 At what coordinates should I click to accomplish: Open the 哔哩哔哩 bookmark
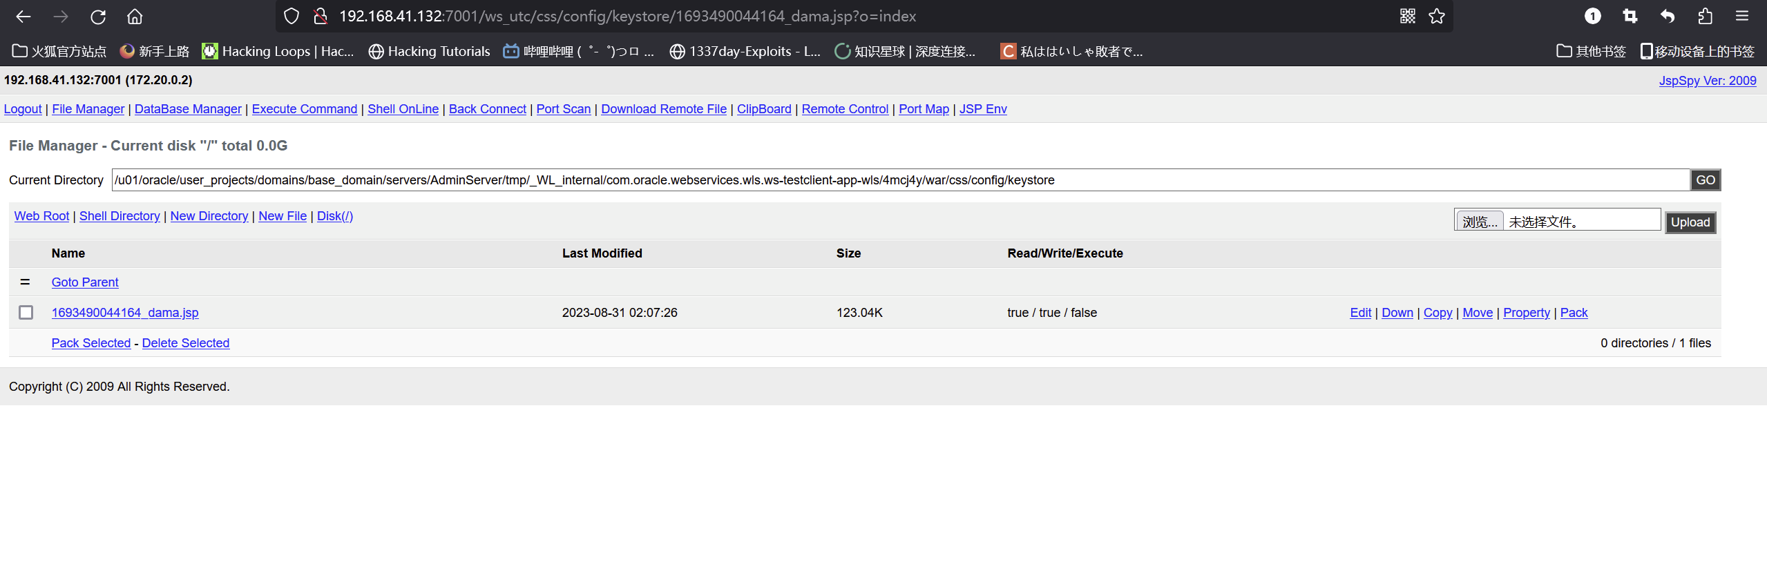(x=579, y=51)
